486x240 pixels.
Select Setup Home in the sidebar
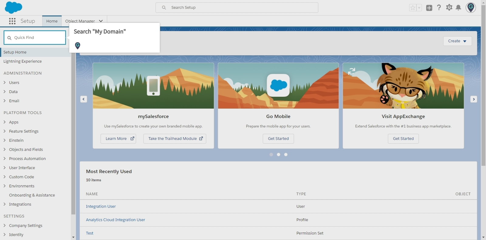36,52
